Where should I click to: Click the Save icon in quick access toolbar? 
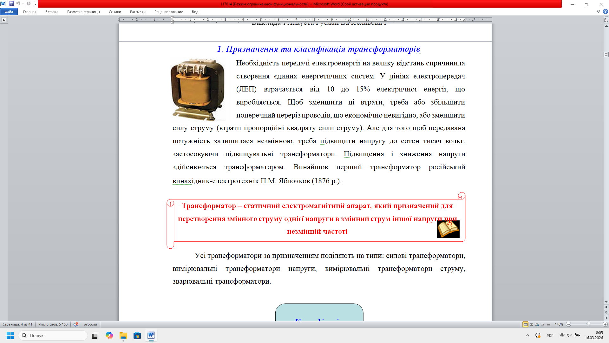(11, 4)
